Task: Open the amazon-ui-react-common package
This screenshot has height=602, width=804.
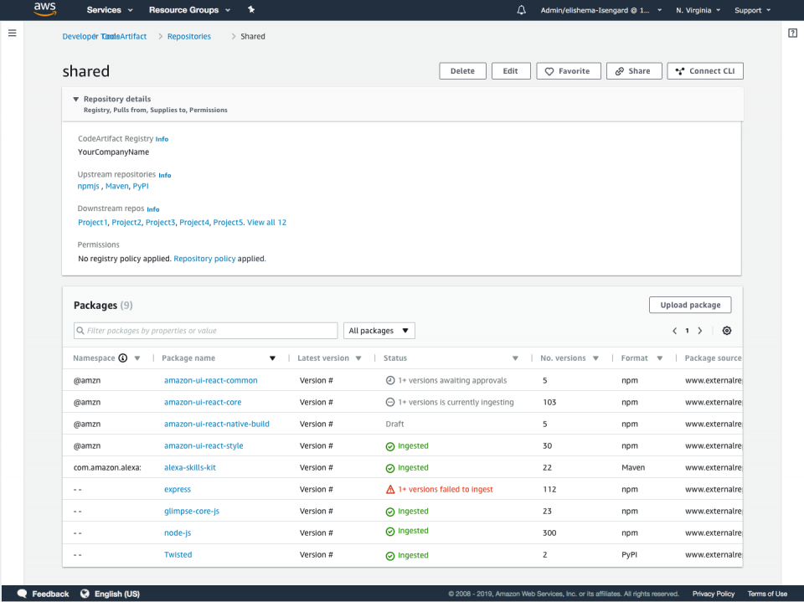Action: click(x=211, y=380)
